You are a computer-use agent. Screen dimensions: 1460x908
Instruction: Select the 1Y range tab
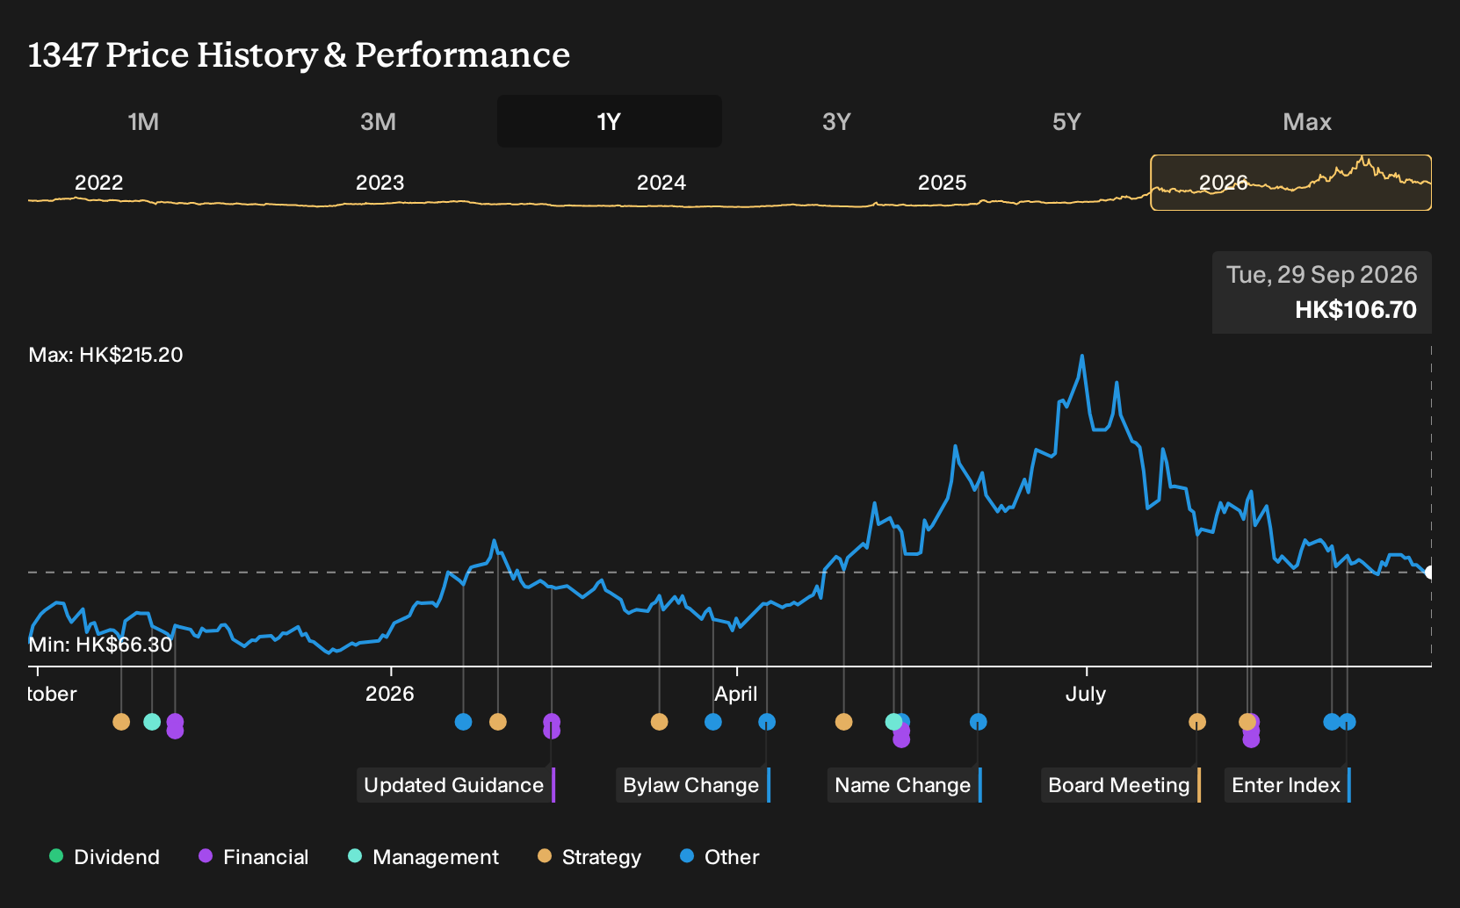[609, 121]
